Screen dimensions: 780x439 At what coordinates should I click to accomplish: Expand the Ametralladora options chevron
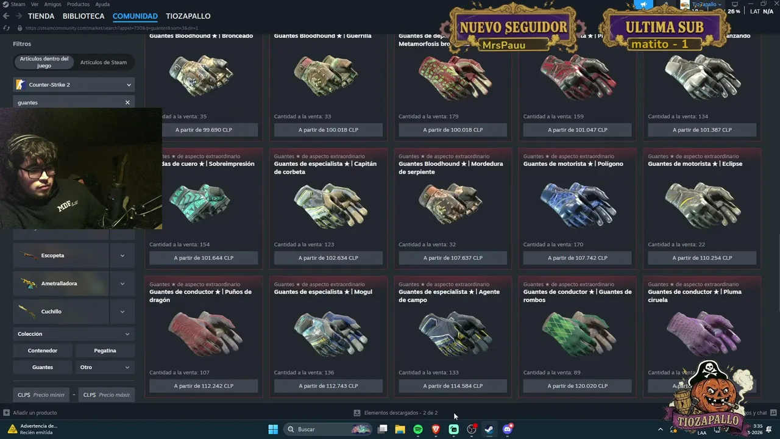tap(122, 284)
